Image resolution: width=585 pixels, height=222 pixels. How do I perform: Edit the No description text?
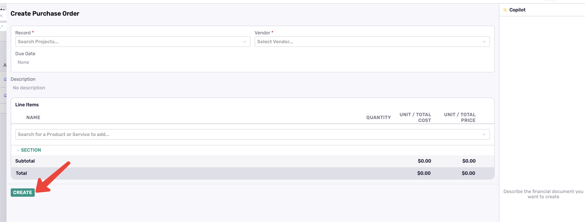point(29,88)
